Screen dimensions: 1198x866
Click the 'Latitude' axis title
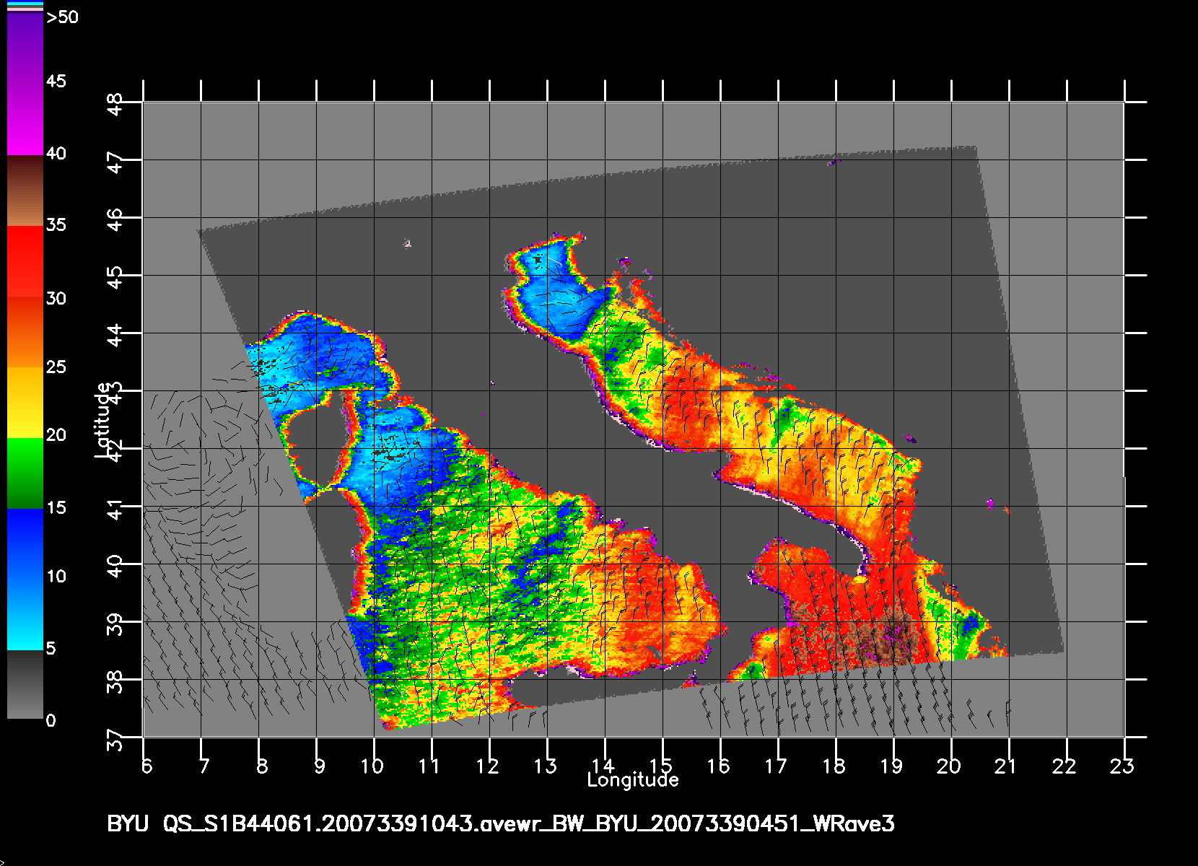pos(104,420)
